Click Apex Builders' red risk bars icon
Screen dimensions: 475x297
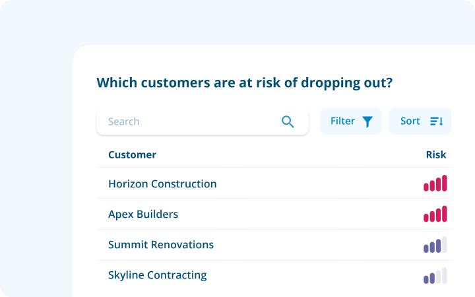(x=435, y=214)
